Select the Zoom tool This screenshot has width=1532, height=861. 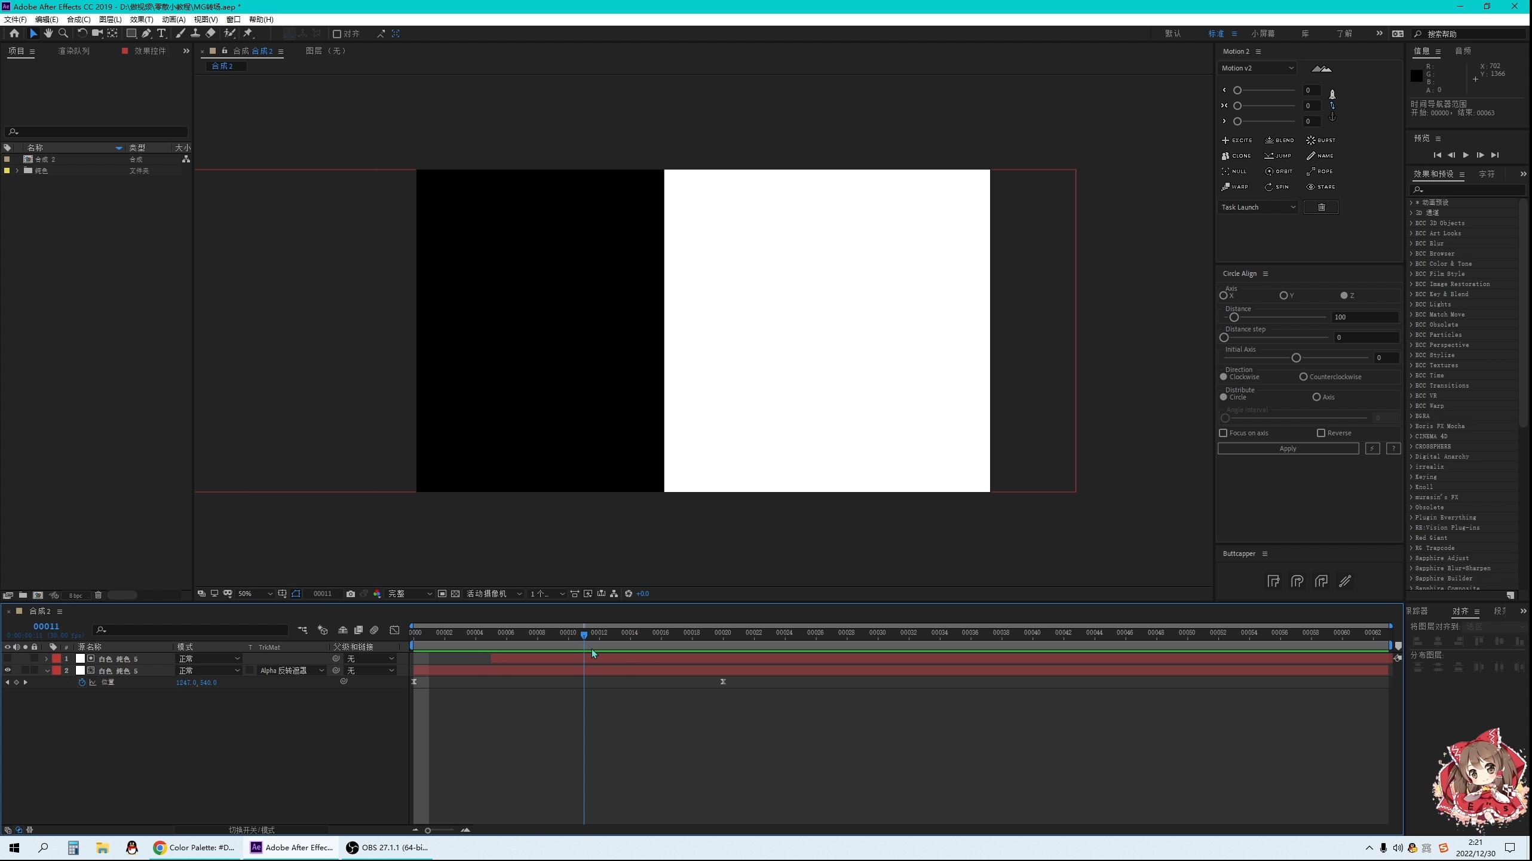(x=63, y=33)
